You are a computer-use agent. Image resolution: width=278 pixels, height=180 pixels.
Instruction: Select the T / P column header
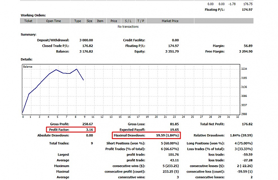pos(141,21)
